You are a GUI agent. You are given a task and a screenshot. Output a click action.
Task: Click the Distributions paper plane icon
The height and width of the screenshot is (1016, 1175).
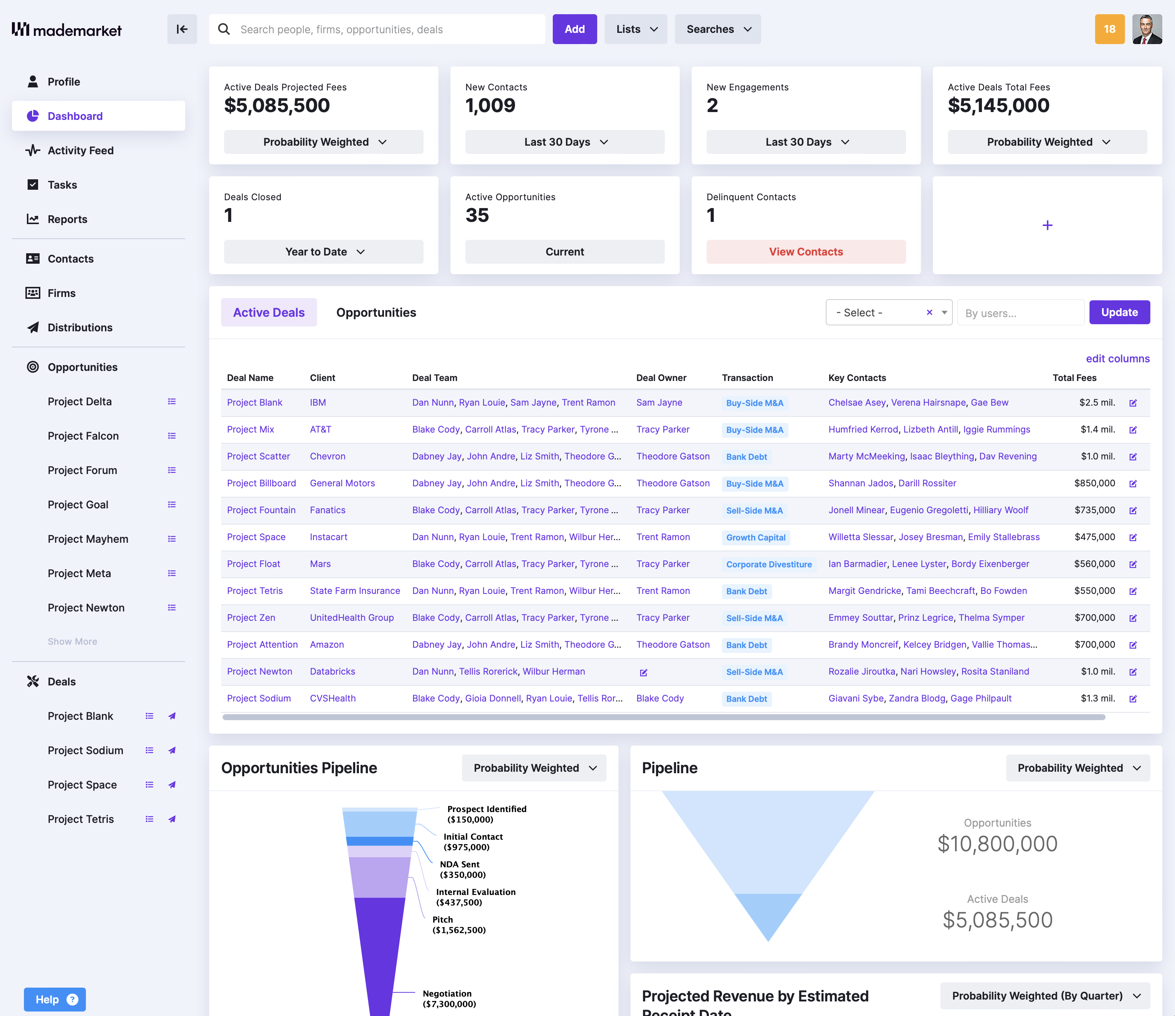[x=32, y=327]
